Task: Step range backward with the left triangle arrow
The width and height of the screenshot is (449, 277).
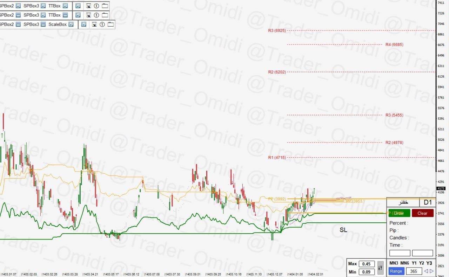Action: 426,271
